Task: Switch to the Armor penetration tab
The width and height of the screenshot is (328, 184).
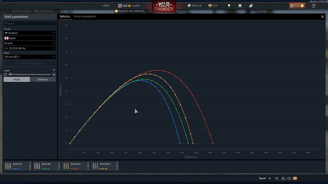Action: (85, 16)
